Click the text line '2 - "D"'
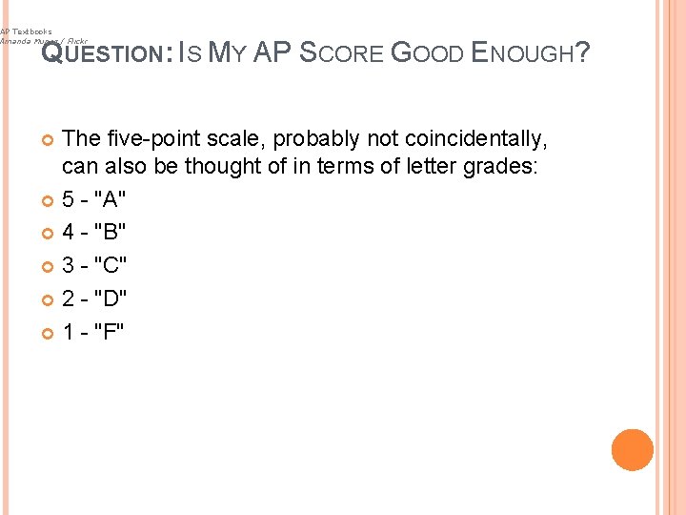Image resolution: width=686 pixels, height=515 pixels. coord(94,299)
